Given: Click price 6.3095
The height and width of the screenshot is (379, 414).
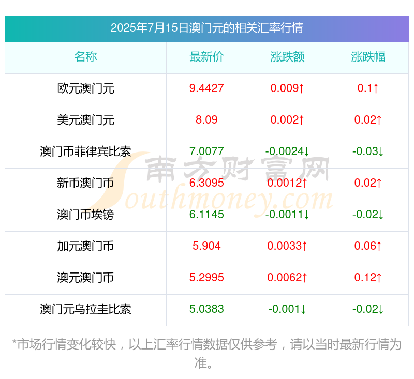Looking at the screenshot, I should coord(206,183).
